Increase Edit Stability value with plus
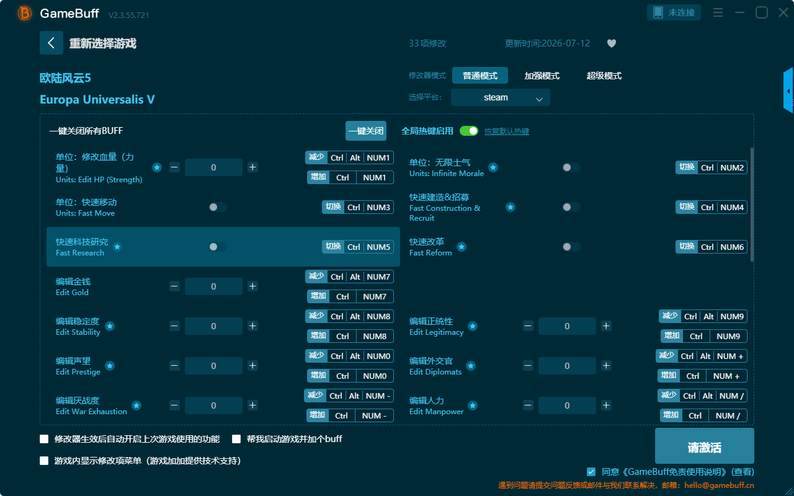Screen dimensions: 794x496 [252, 326]
